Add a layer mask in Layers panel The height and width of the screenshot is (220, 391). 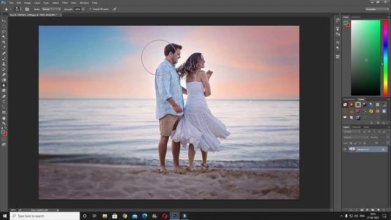pyautogui.click(x=362, y=210)
